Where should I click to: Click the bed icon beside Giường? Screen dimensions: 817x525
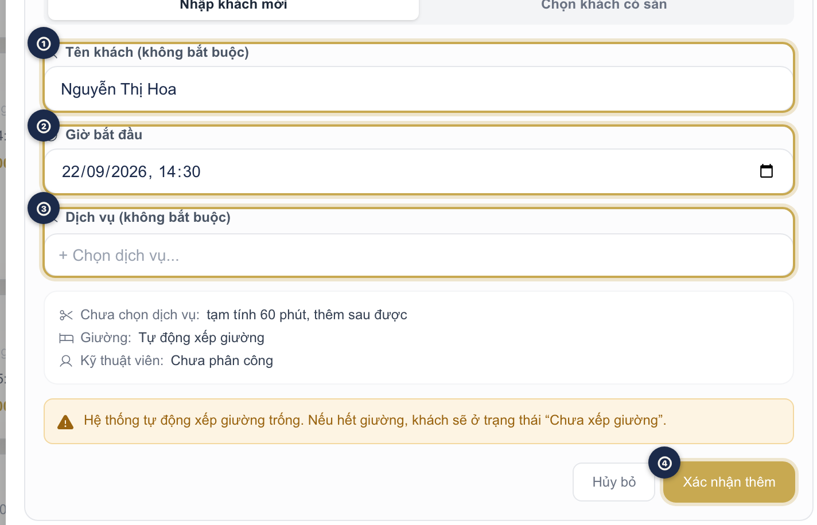pos(66,338)
